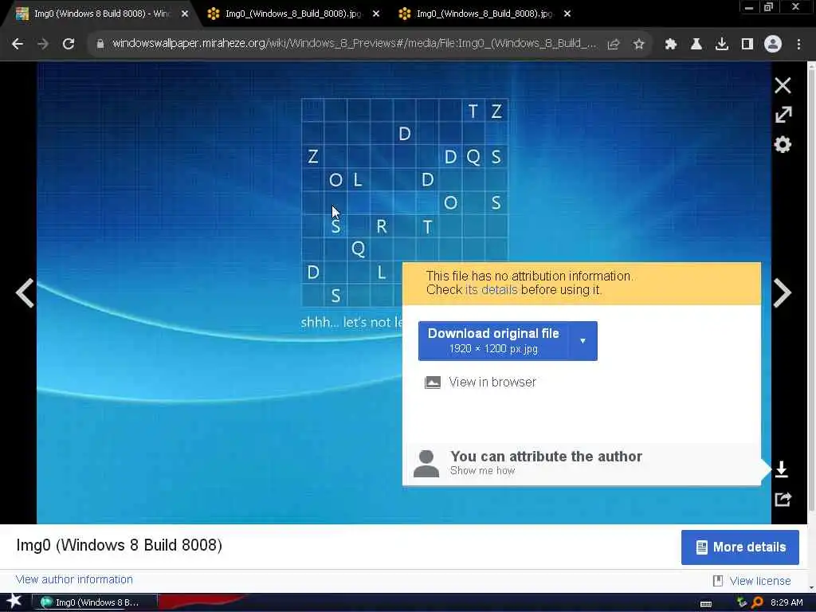The width and height of the screenshot is (816, 612).
Task: Click the attribution person icon
Action: [x=426, y=464]
